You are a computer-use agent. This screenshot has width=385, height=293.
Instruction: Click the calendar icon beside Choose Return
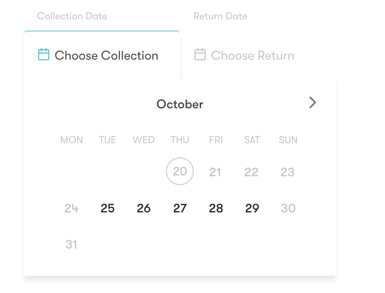click(200, 55)
